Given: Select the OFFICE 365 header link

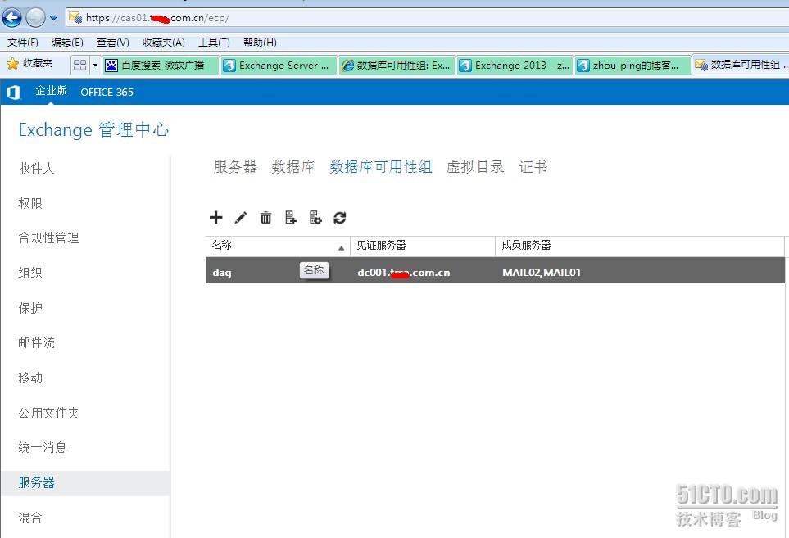Looking at the screenshot, I should 107,92.
